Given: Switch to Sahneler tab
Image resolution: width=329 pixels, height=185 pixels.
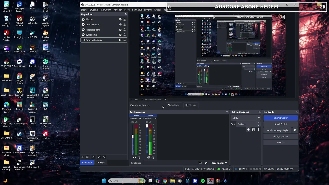Looking at the screenshot, I should pos(101,163).
